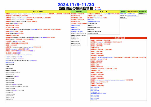Viewport: 151px width, 107px height.
Task: Select the 溶連菌 column header
Action: 79,12
